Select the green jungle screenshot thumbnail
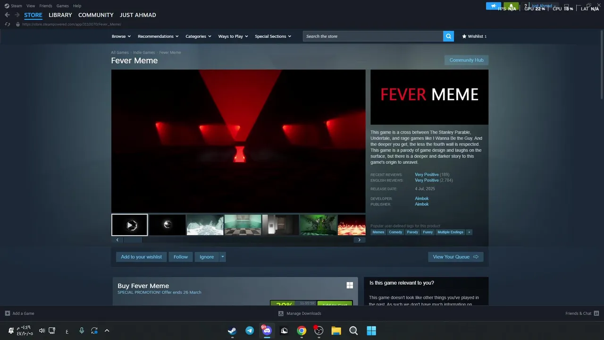Viewport: 604px width, 340px height. [318, 225]
